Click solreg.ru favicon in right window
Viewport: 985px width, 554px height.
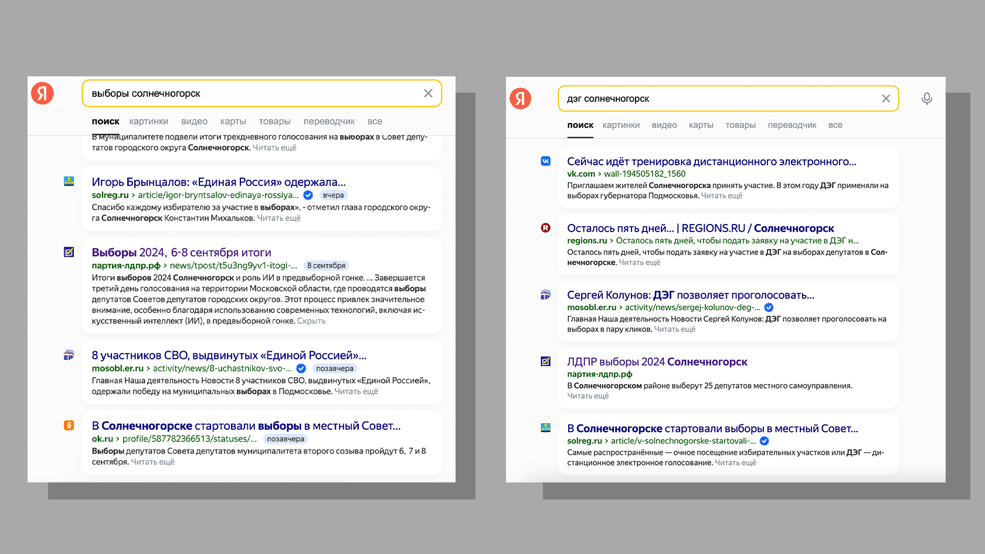(x=546, y=428)
